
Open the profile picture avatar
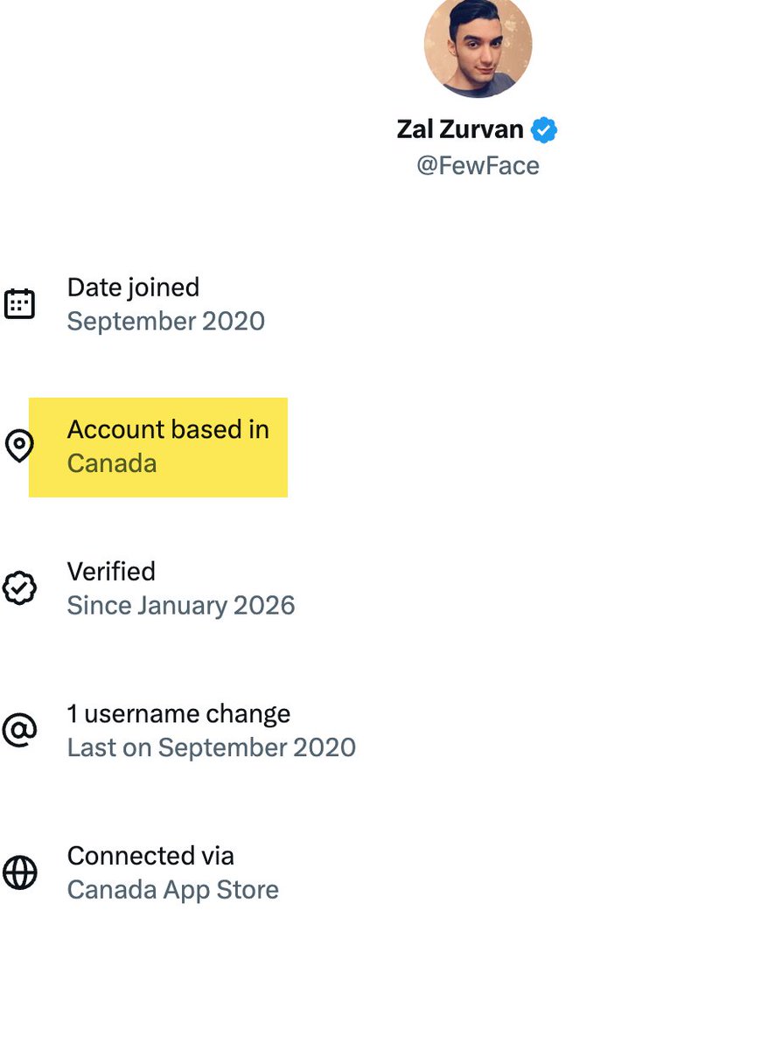click(478, 44)
